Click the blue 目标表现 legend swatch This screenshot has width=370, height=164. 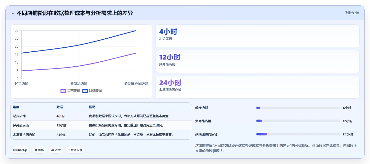pyautogui.click(x=85, y=91)
